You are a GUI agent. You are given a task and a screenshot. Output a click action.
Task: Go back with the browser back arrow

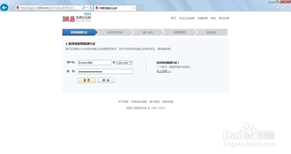(x=4, y=8)
